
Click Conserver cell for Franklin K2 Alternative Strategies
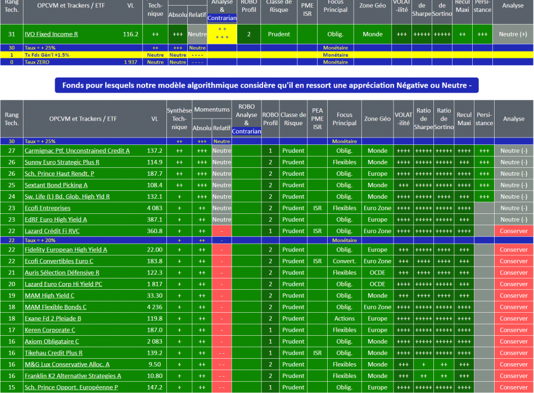(x=514, y=376)
